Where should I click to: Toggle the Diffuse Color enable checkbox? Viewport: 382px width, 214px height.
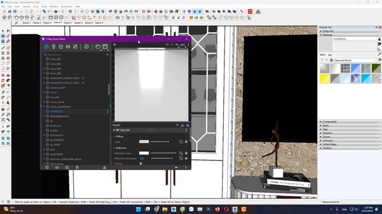coord(186,141)
